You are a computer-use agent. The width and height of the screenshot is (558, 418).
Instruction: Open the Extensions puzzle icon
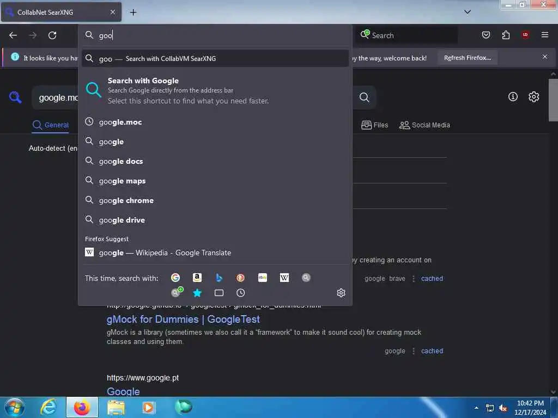point(506,35)
